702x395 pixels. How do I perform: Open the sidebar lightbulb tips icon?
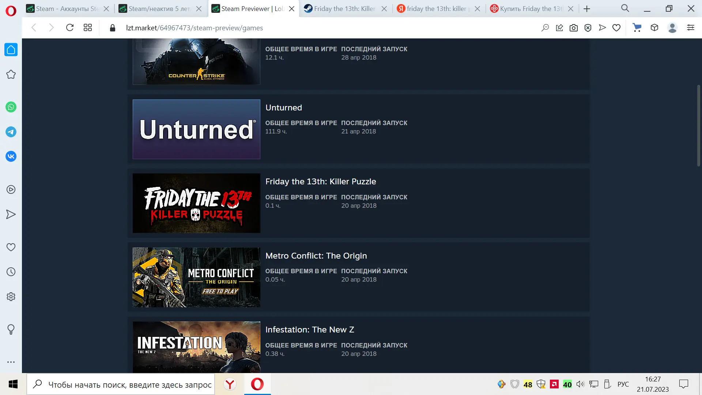click(11, 330)
